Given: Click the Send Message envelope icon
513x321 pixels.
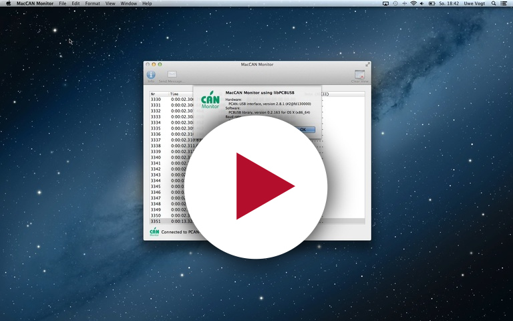Looking at the screenshot, I should pos(172,74).
